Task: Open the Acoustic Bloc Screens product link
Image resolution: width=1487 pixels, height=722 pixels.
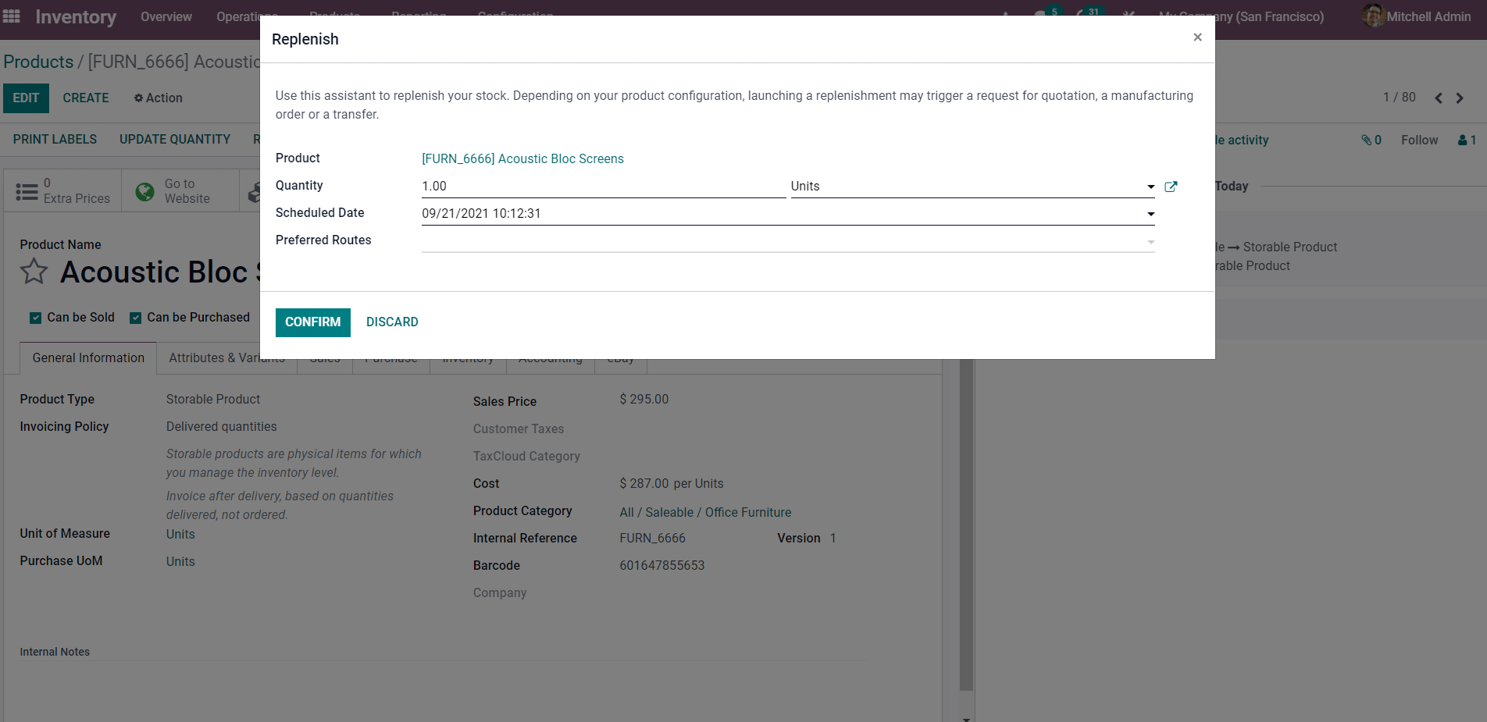Action: click(522, 158)
